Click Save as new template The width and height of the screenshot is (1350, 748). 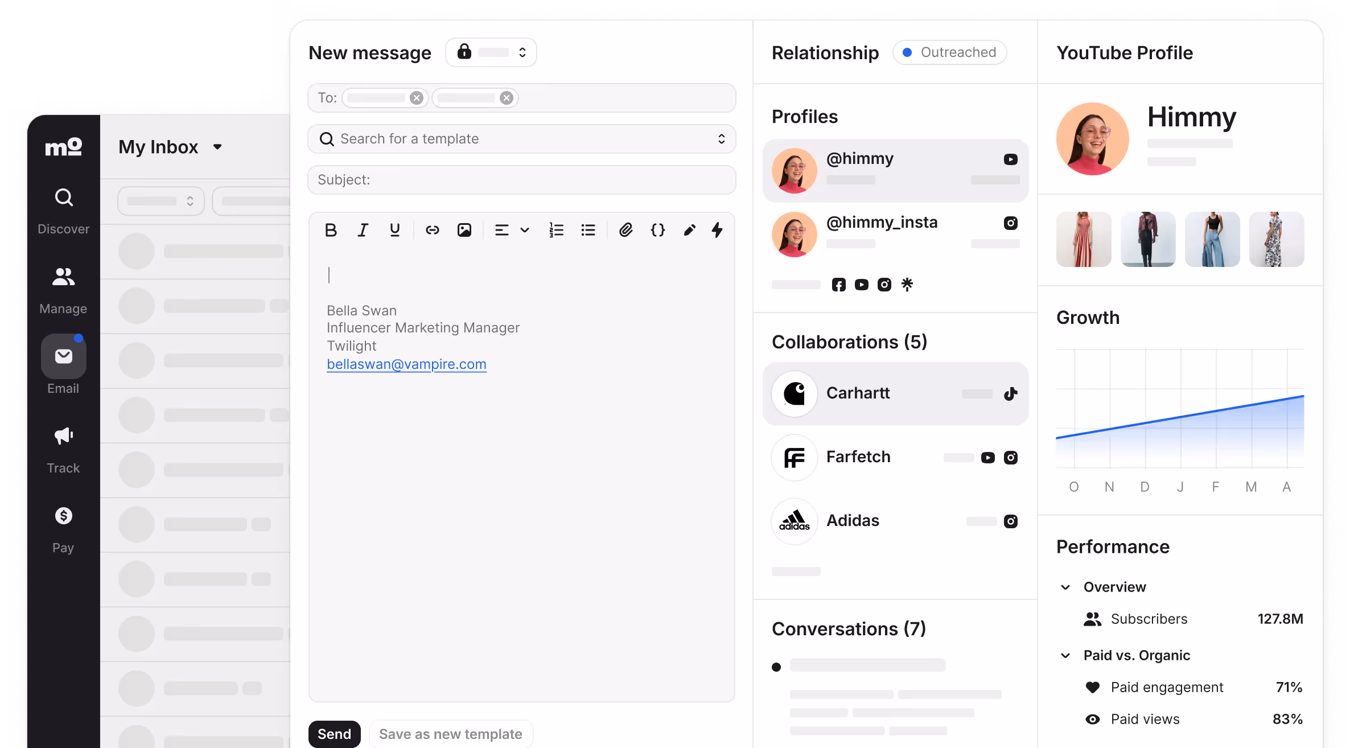click(451, 734)
